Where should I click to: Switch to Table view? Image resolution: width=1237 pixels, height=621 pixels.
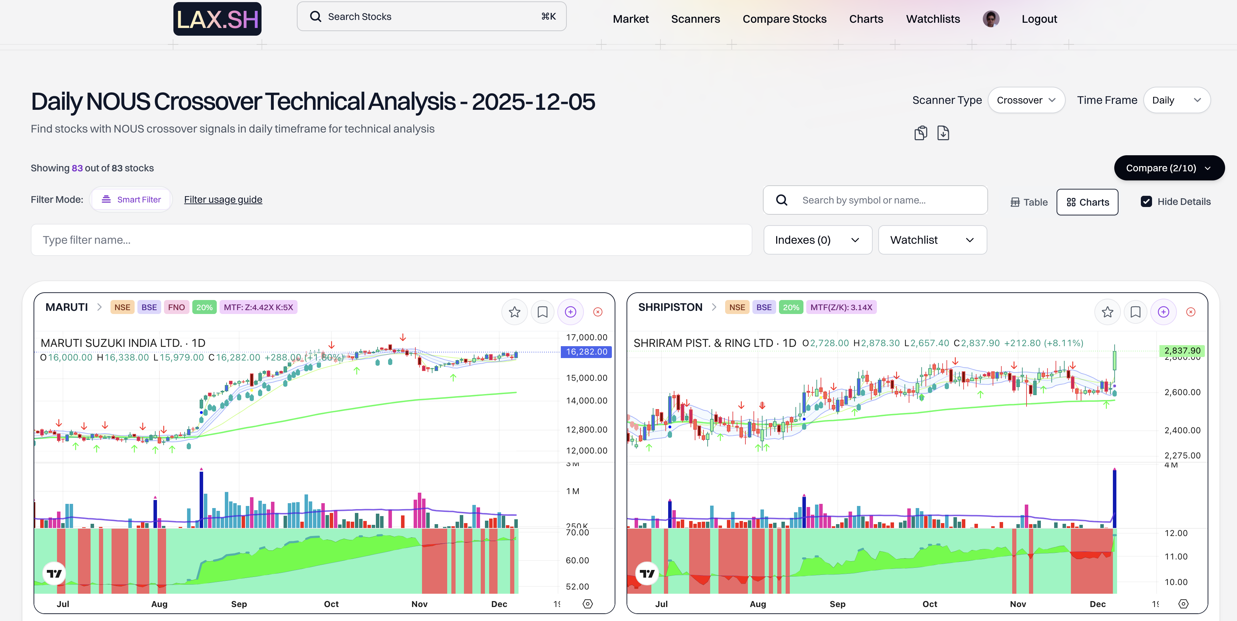tap(1029, 202)
